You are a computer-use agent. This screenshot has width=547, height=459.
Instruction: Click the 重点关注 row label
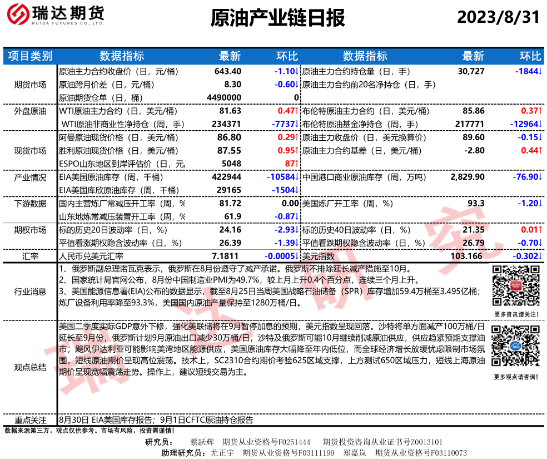pyautogui.click(x=30, y=420)
